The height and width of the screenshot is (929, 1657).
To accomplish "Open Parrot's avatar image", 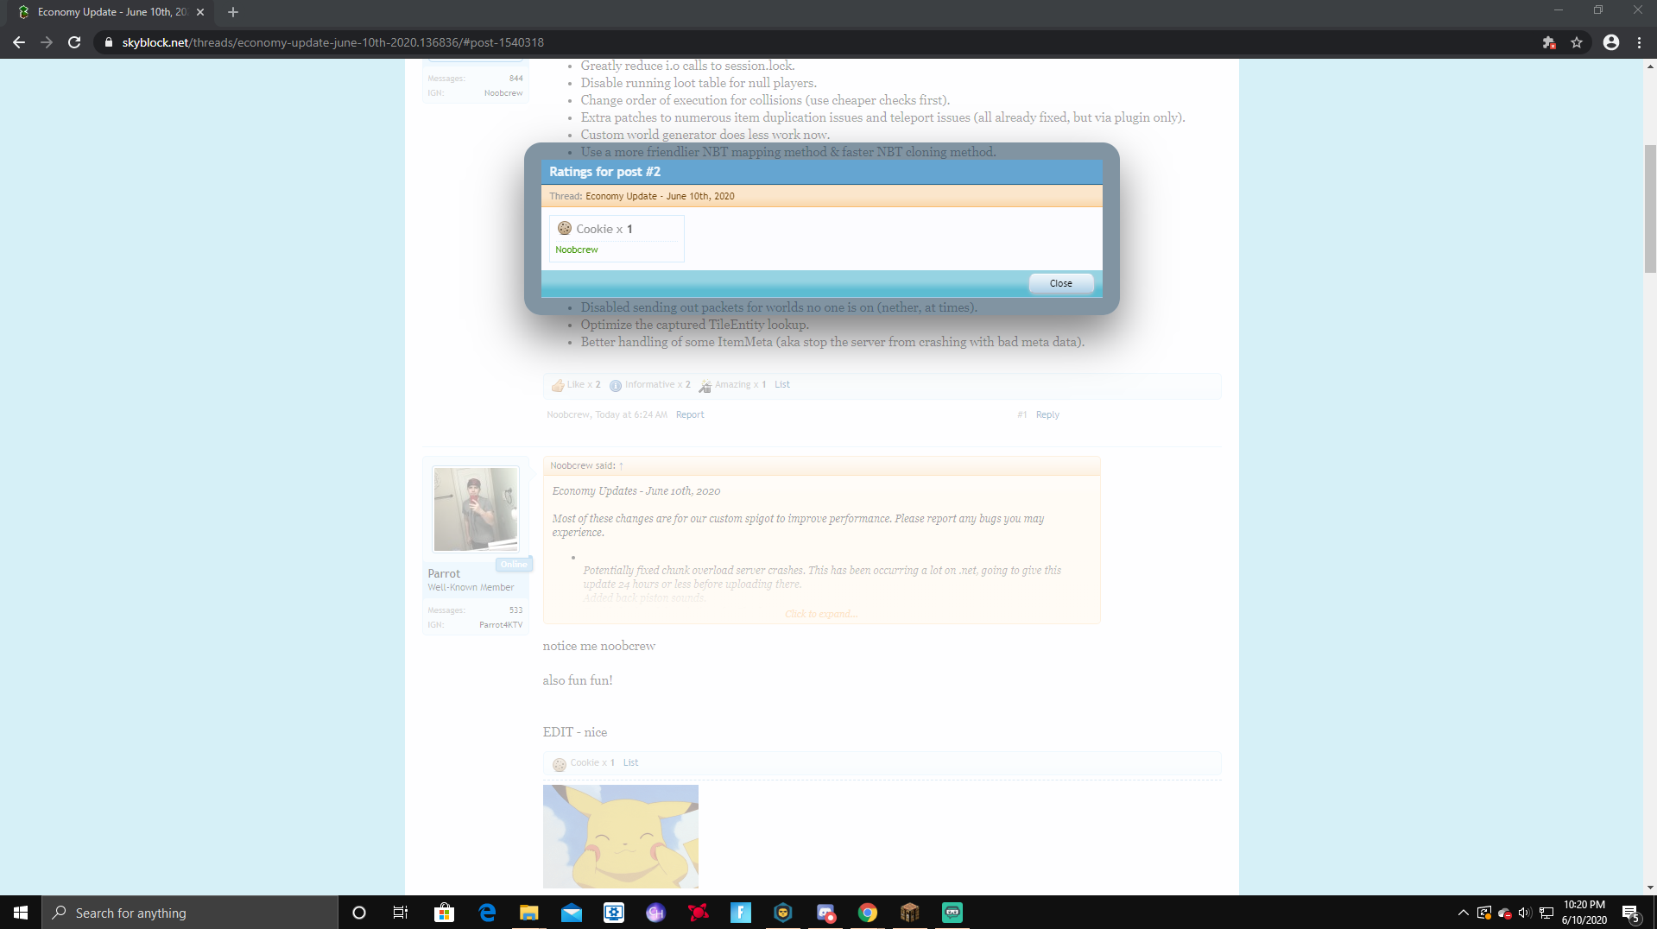I will click(x=476, y=509).
